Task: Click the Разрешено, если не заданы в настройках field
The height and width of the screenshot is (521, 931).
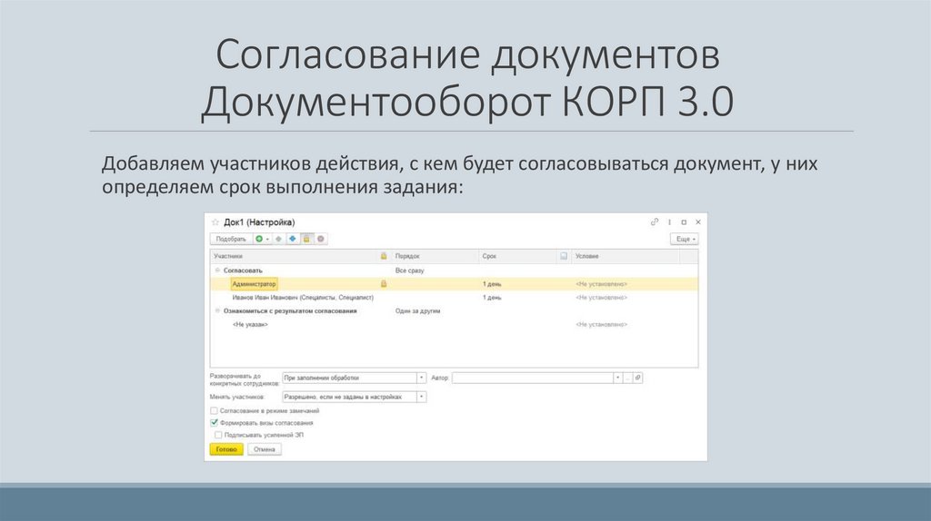Action: (x=349, y=398)
